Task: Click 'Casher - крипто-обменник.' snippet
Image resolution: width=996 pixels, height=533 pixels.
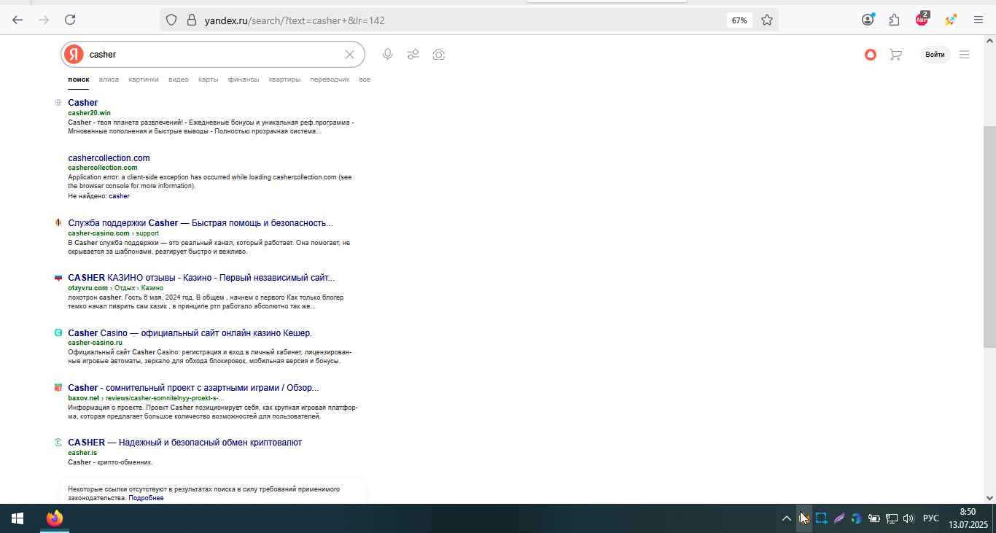Action: tap(110, 462)
